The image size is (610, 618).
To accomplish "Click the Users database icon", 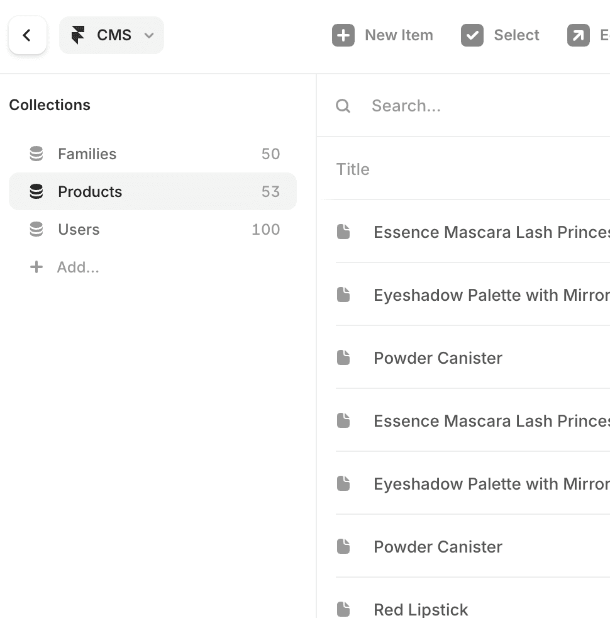I will point(36,230).
